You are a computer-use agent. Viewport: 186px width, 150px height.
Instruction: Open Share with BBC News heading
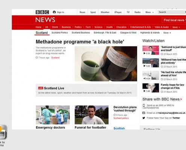coord(162,99)
